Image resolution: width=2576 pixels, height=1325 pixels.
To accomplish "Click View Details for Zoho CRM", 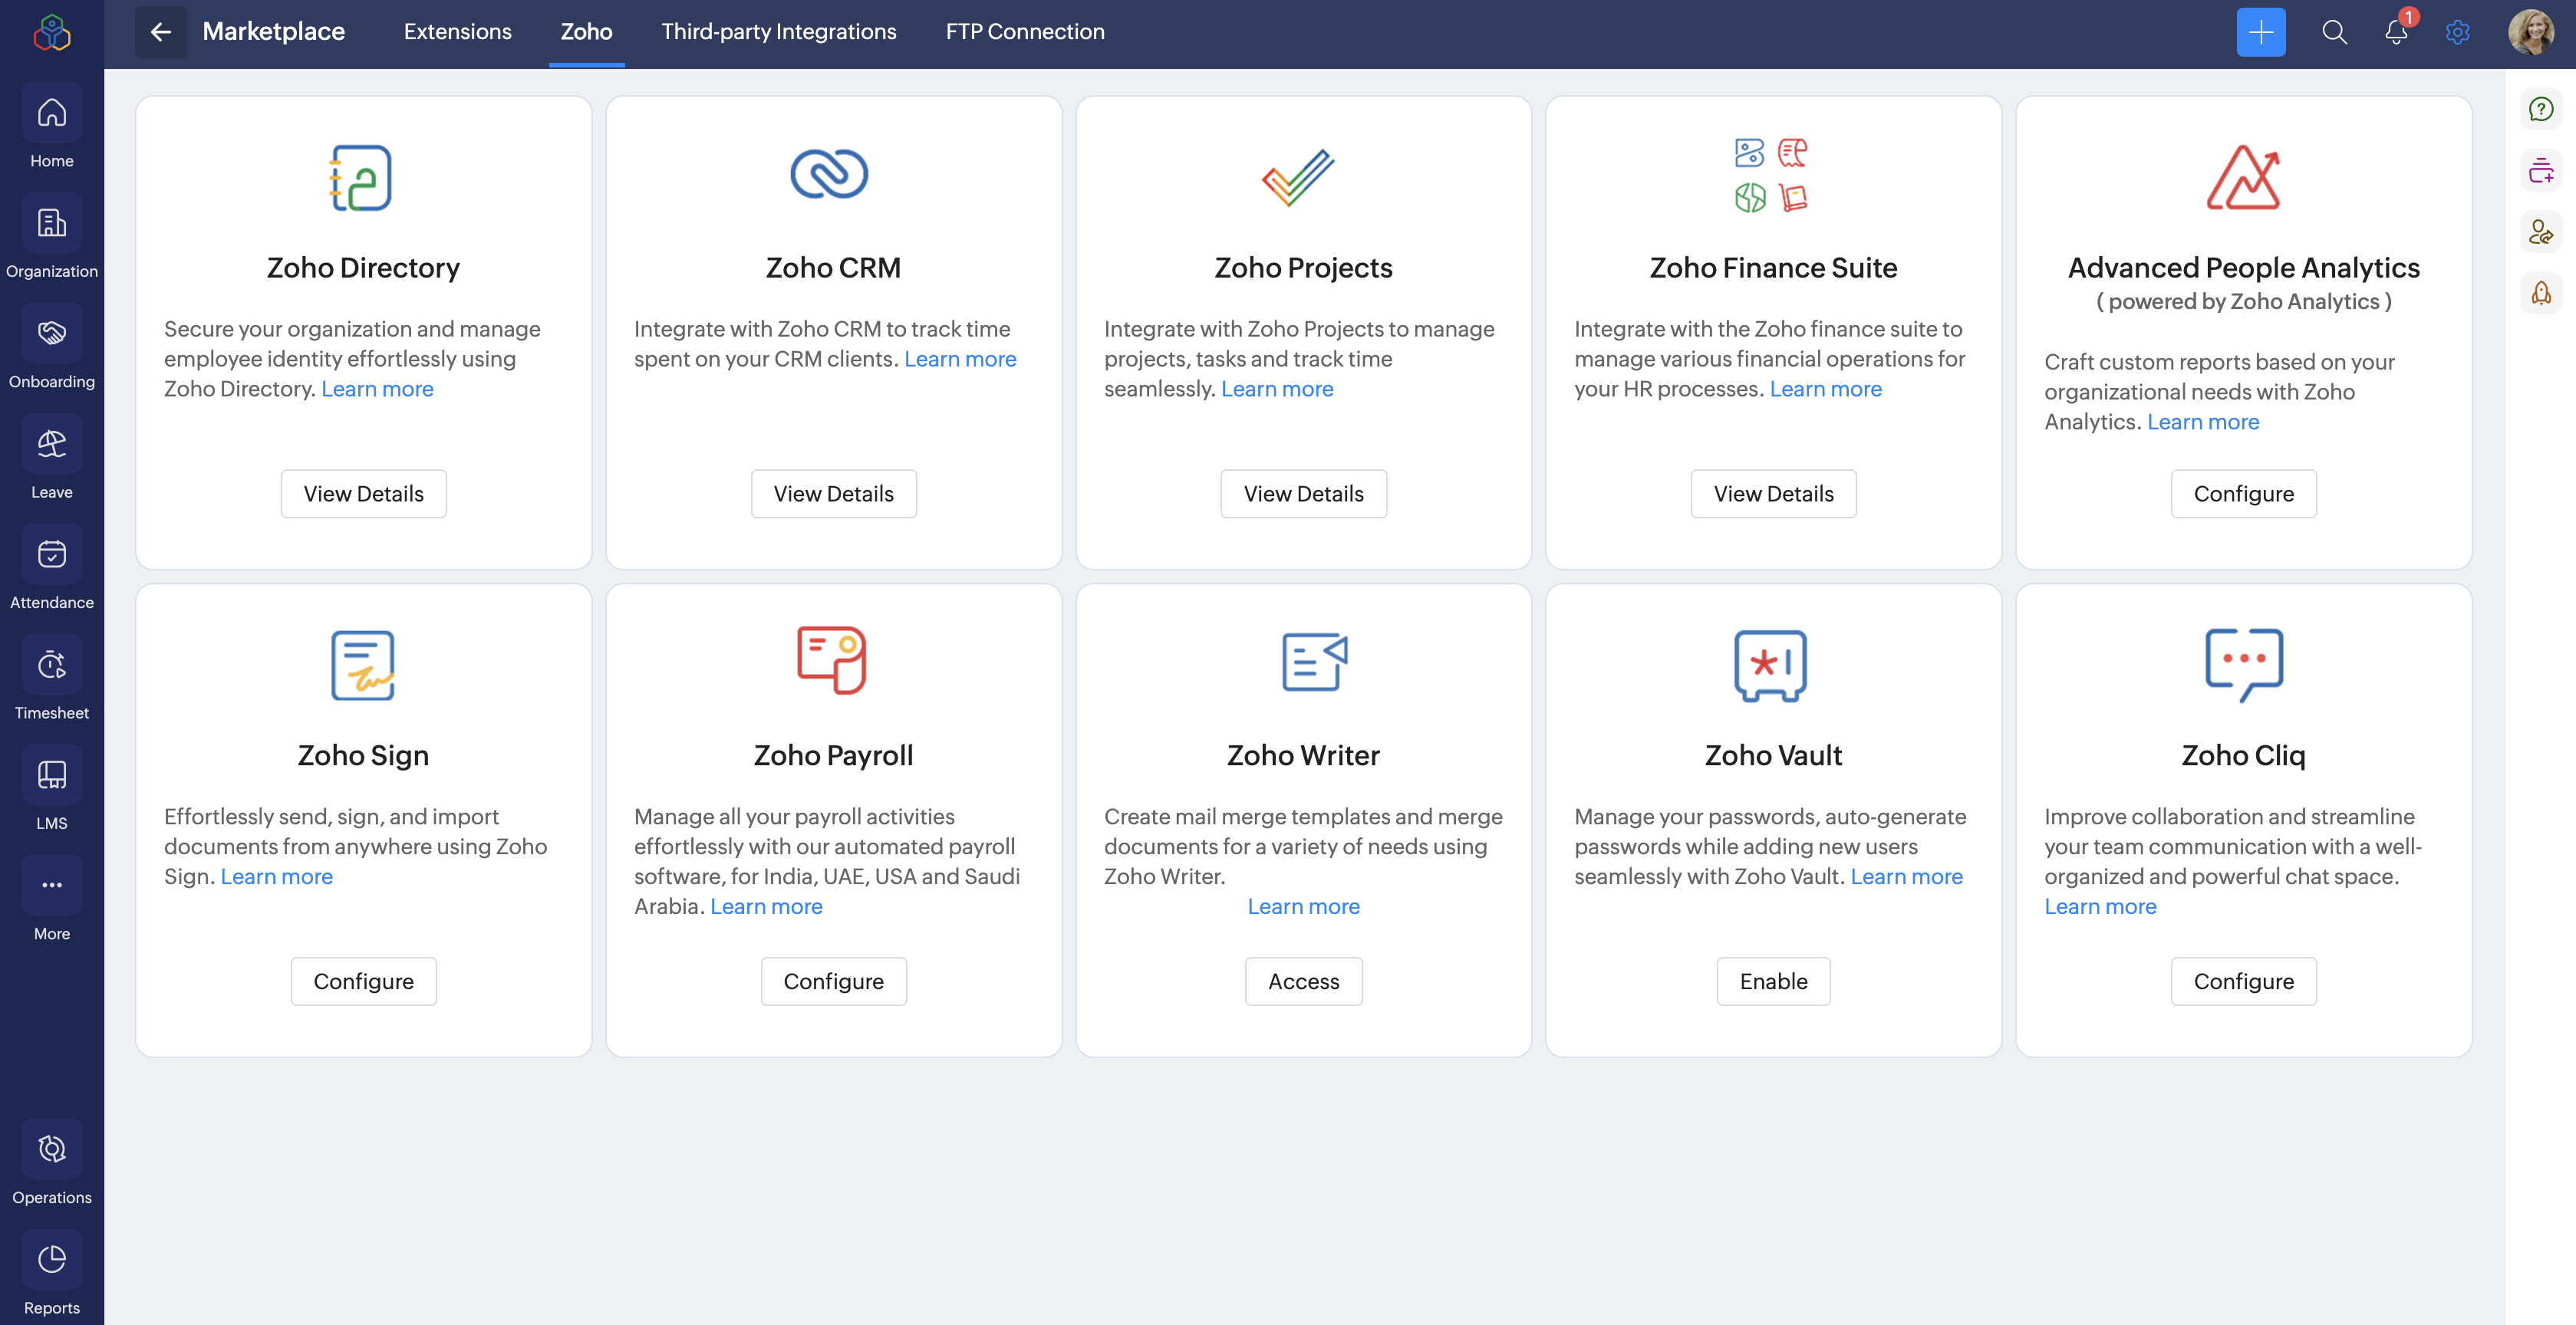I will tap(833, 494).
